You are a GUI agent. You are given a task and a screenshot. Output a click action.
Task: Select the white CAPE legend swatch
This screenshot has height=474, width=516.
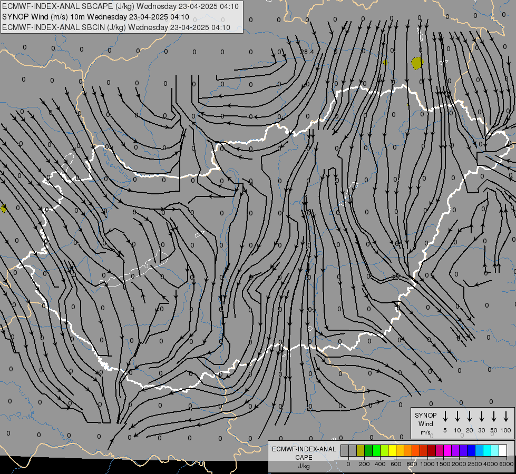(x=503, y=450)
